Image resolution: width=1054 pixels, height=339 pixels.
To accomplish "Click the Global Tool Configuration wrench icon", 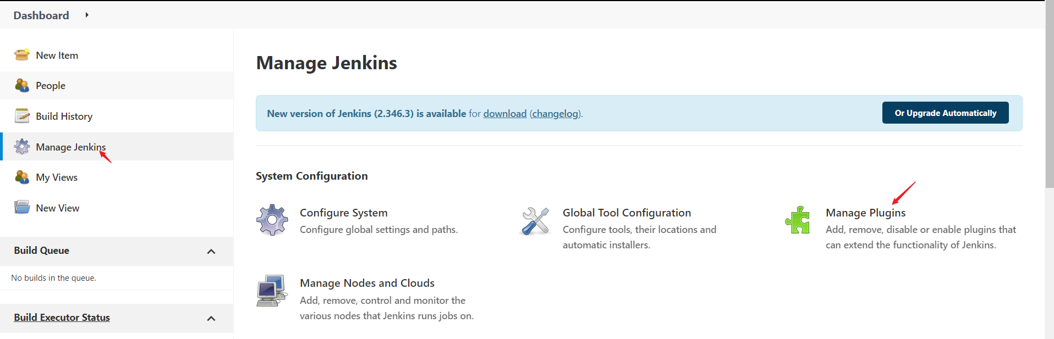I will coord(535,221).
